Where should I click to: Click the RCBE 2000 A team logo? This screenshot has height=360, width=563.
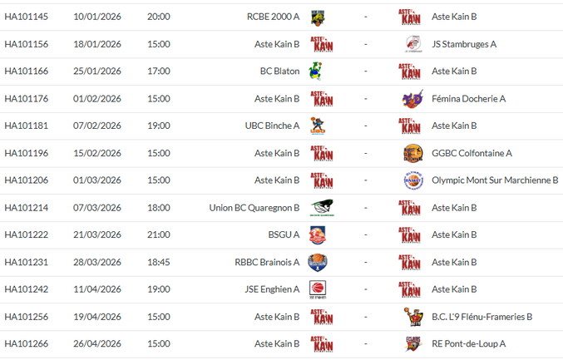[318, 17]
